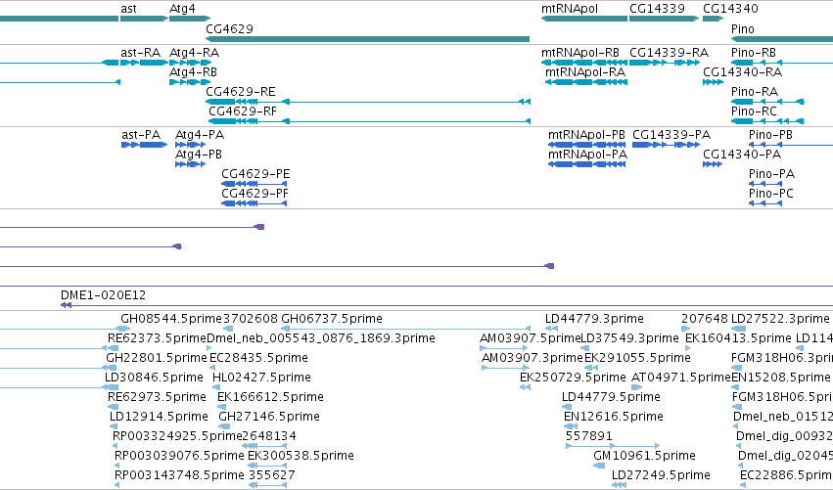Click the CG4629-RF transcript
The height and width of the screenshot is (490, 833).
[x=369, y=121]
